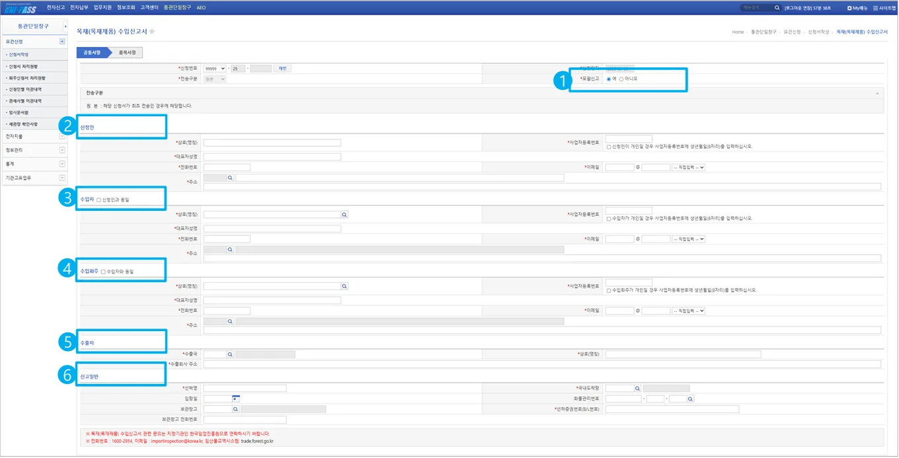This screenshot has height=458, width=899.
Task: Click the 채번 button
Action: (282, 69)
